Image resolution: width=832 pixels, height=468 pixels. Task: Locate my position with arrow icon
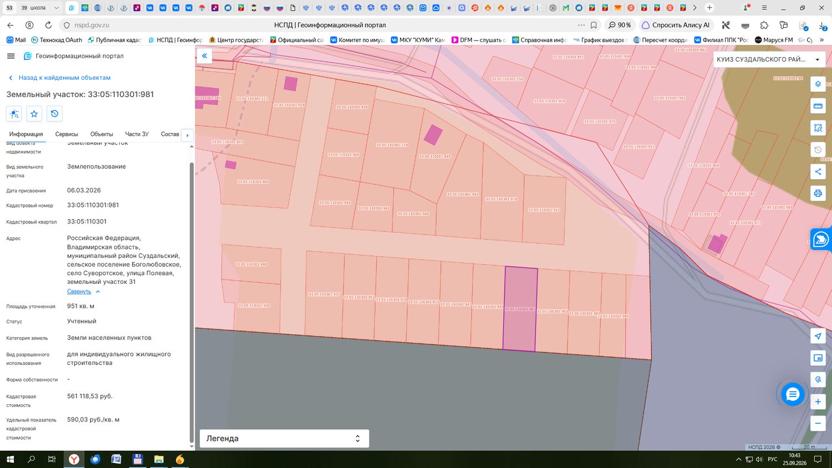pyautogui.click(x=818, y=336)
